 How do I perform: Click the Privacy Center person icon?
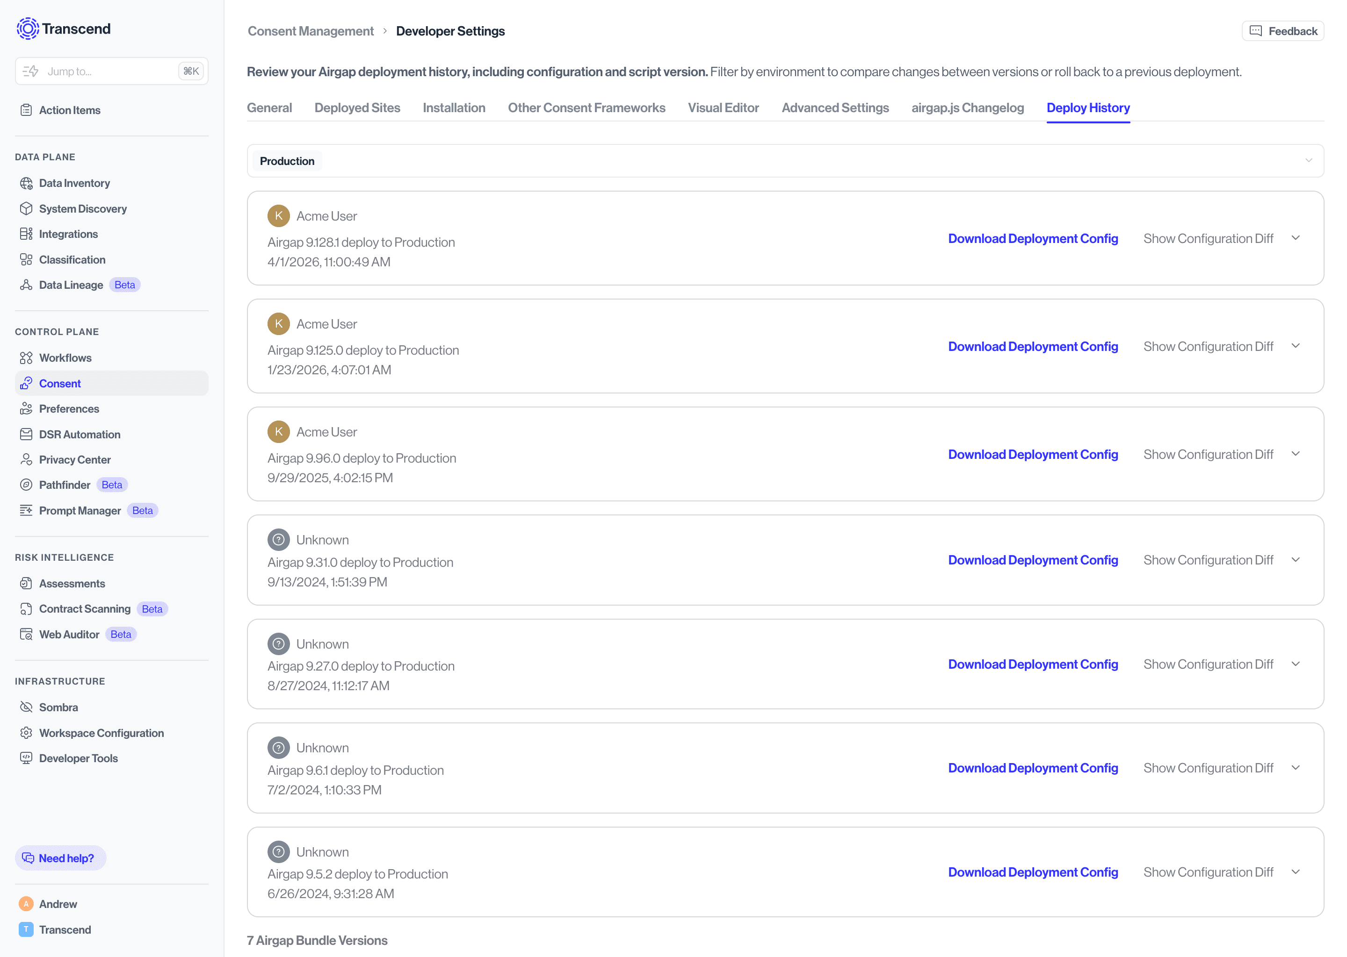pos(26,460)
